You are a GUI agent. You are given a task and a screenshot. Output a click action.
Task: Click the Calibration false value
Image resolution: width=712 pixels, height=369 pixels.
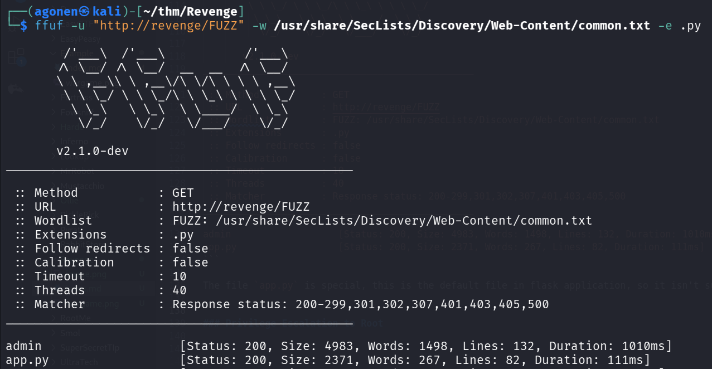[190, 263]
